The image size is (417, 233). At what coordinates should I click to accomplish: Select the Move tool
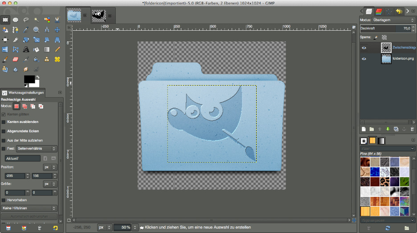[57, 30]
